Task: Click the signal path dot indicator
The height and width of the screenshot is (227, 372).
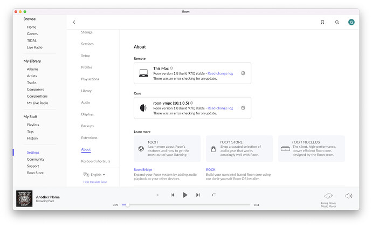Action: [157, 195]
